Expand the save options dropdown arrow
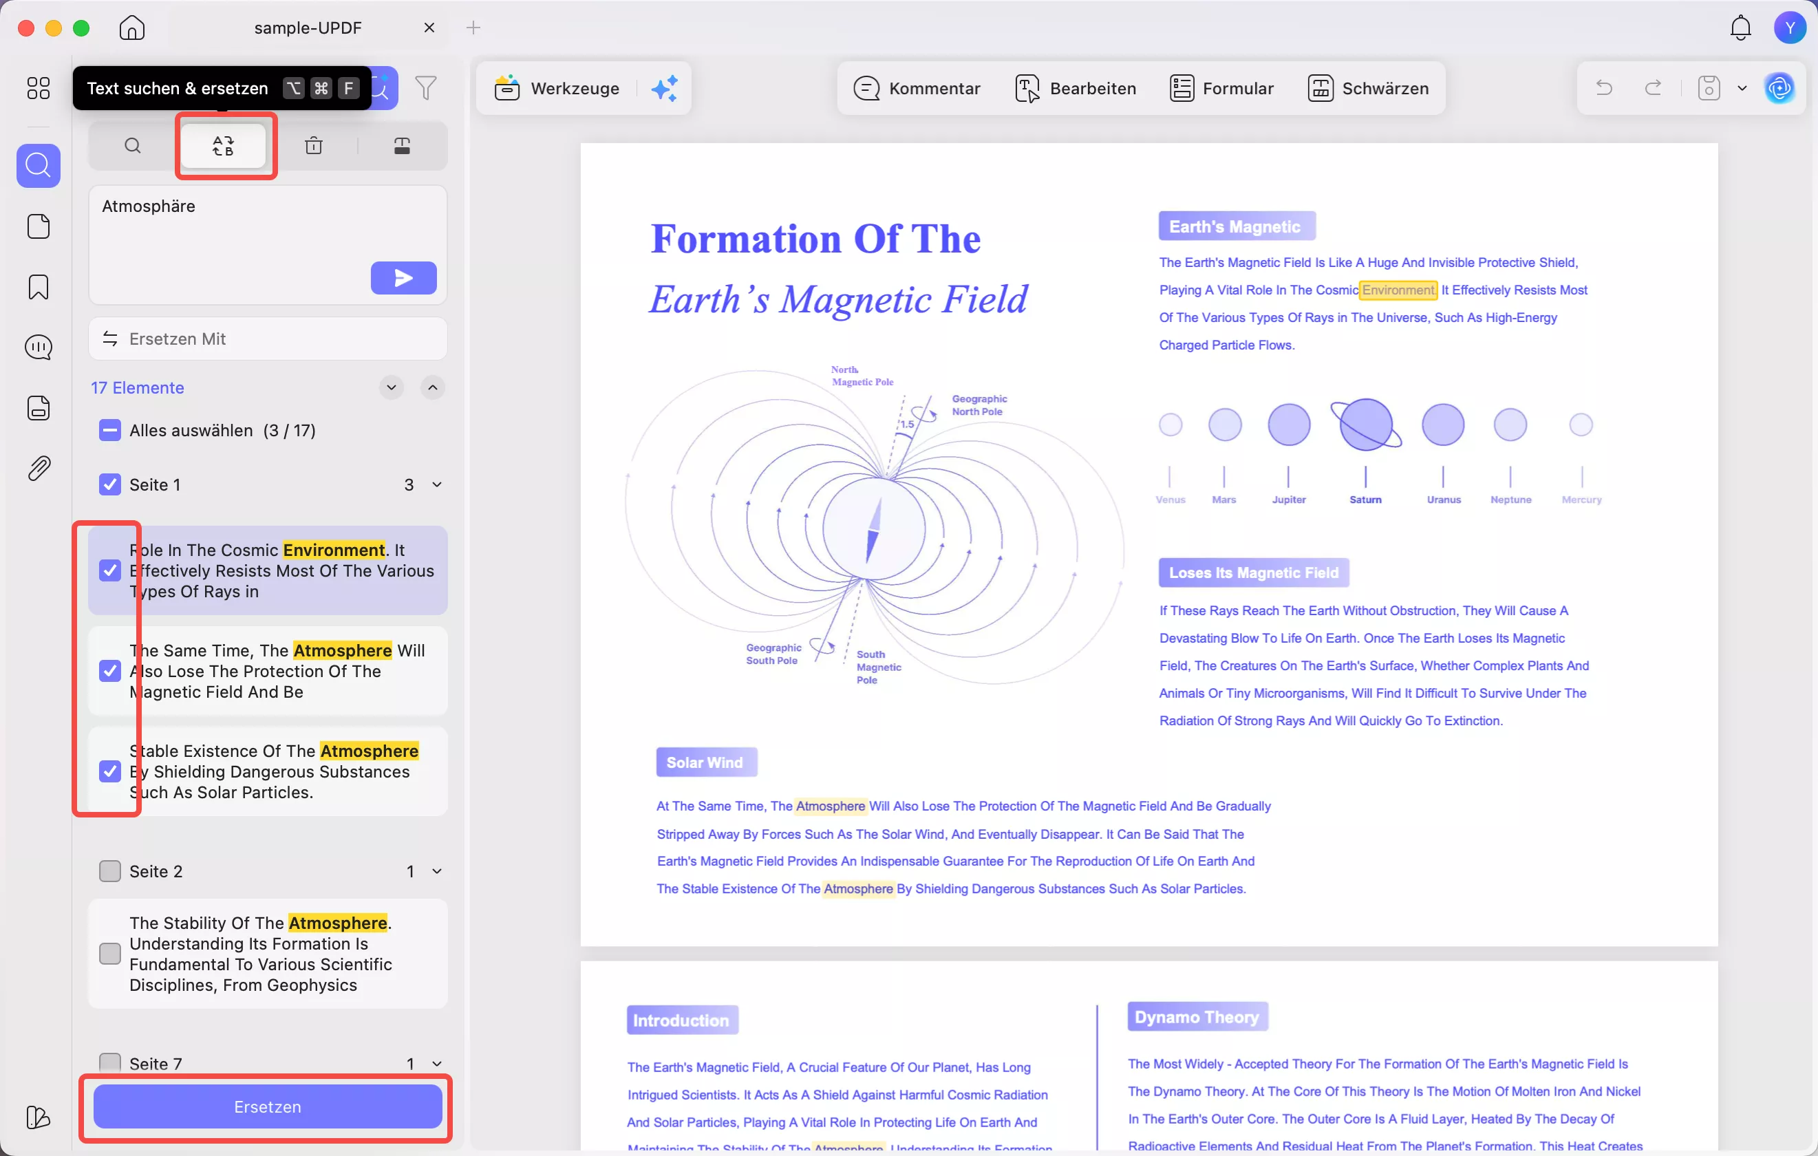 pyautogui.click(x=1742, y=88)
